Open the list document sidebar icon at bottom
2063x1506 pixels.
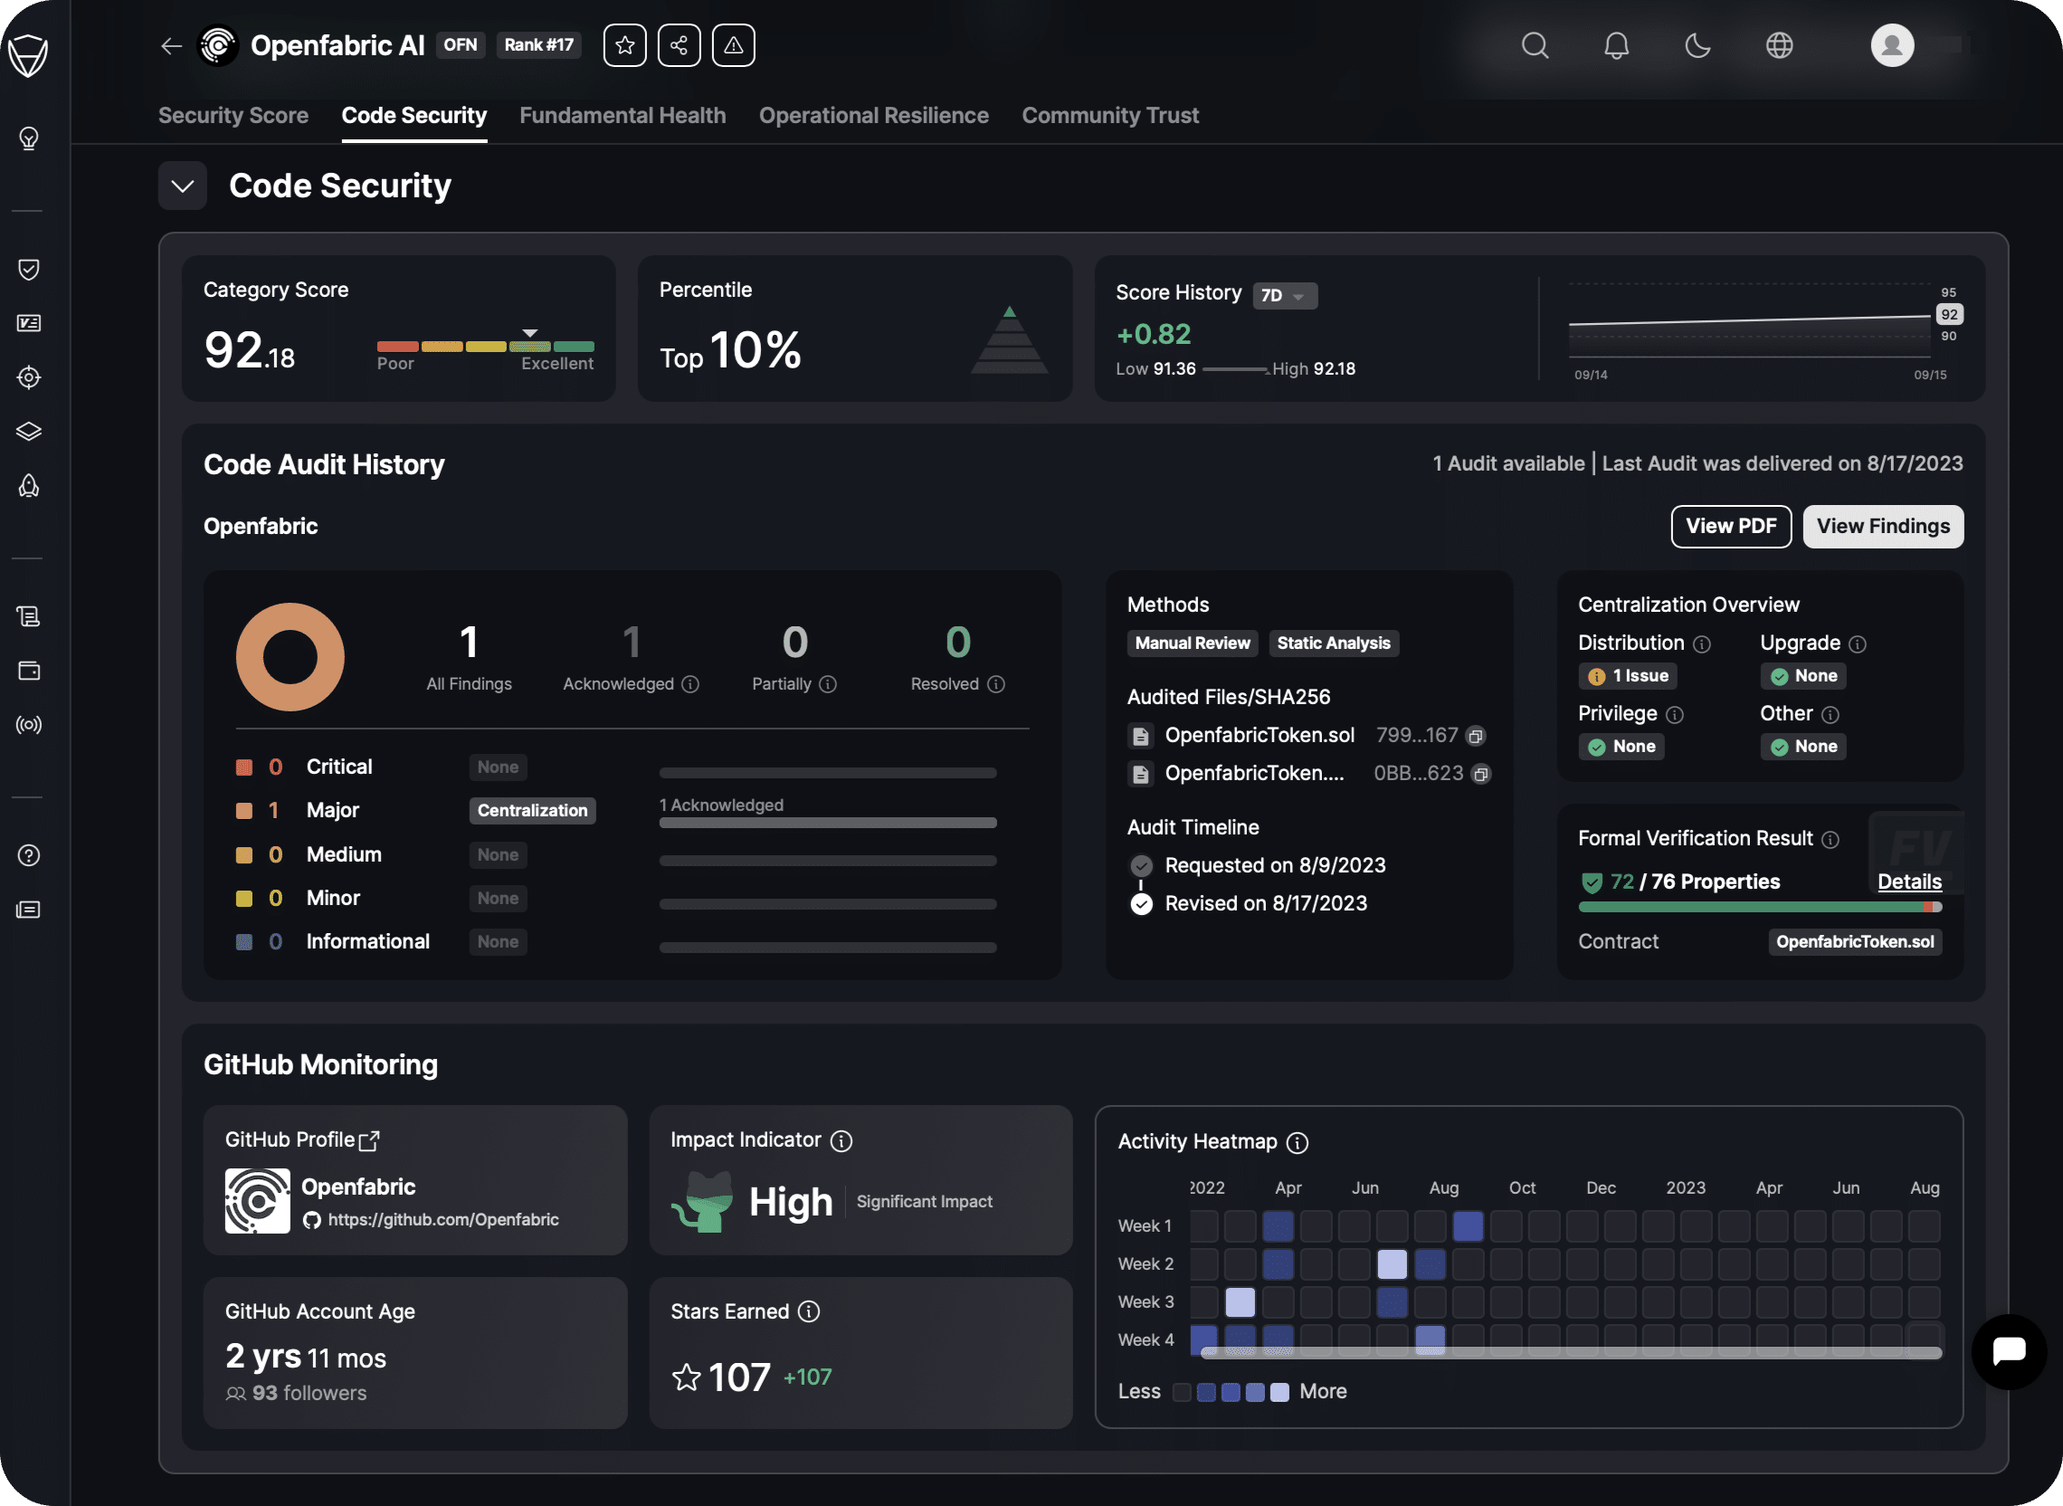pyautogui.click(x=29, y=910)
